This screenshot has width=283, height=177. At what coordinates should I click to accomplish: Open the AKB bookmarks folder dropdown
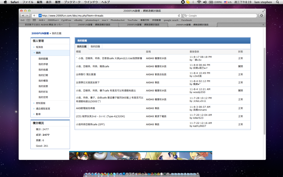point(42,20)
